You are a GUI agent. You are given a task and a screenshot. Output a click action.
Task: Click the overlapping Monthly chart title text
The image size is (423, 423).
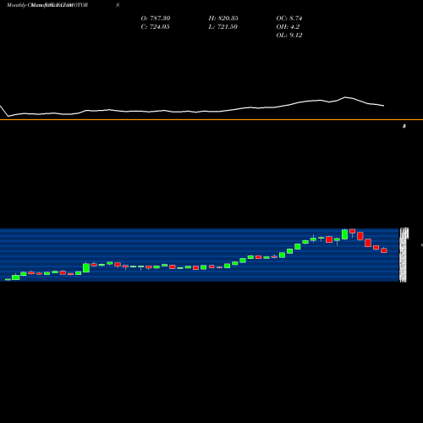[47, 5]
